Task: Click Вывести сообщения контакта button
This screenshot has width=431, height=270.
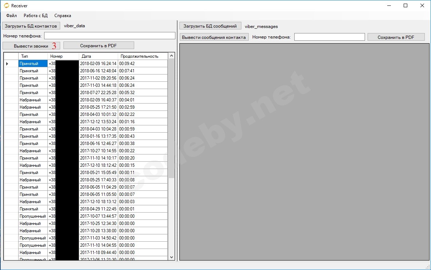Action: (214, 37)
